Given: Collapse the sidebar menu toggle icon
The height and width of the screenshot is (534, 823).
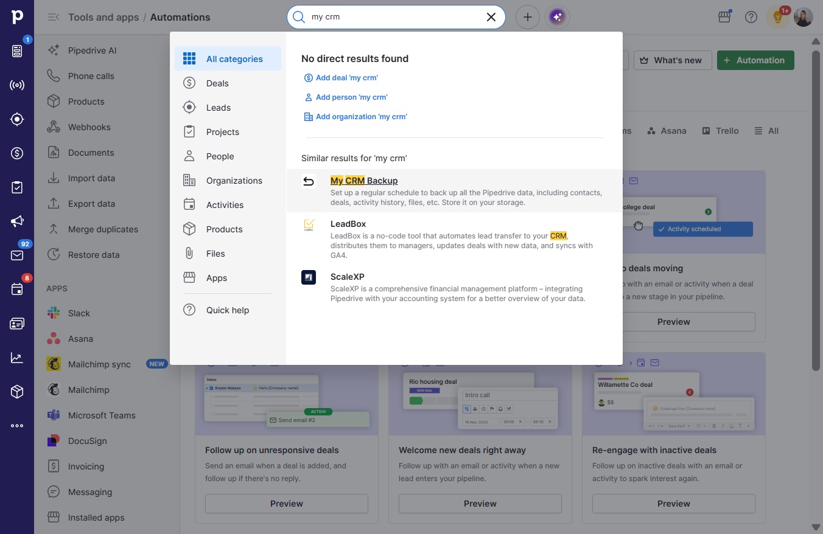Looking at the screenshot, I should pos(54,17).
